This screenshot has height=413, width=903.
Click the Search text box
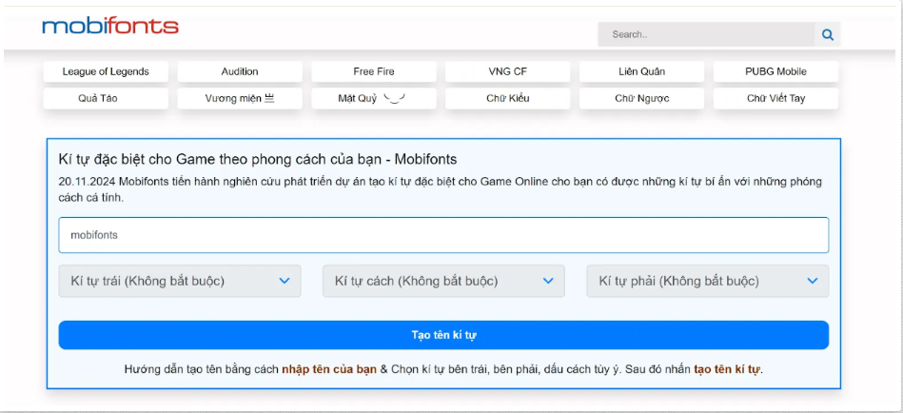pos(705,35)
